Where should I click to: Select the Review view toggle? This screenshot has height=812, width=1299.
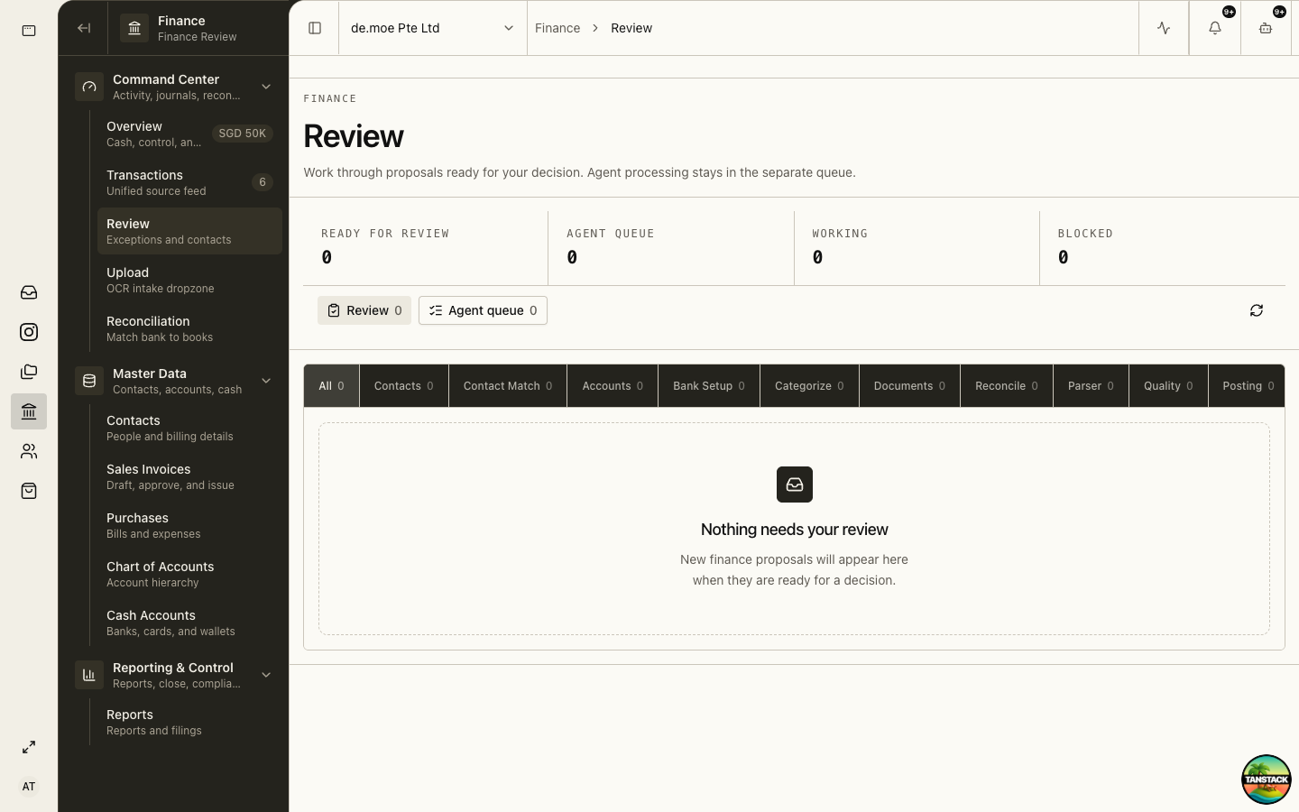point(364,310)
